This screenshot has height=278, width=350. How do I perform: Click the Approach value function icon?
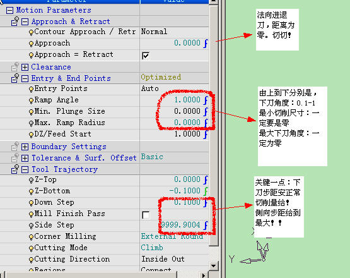click(x=206, y=43)
